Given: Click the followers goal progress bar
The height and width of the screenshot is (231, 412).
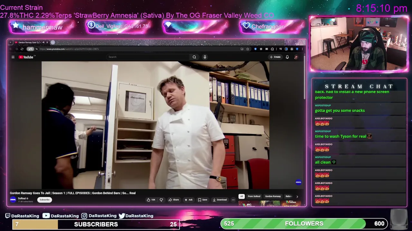Looking at the screenshot, I should point(304,224).
